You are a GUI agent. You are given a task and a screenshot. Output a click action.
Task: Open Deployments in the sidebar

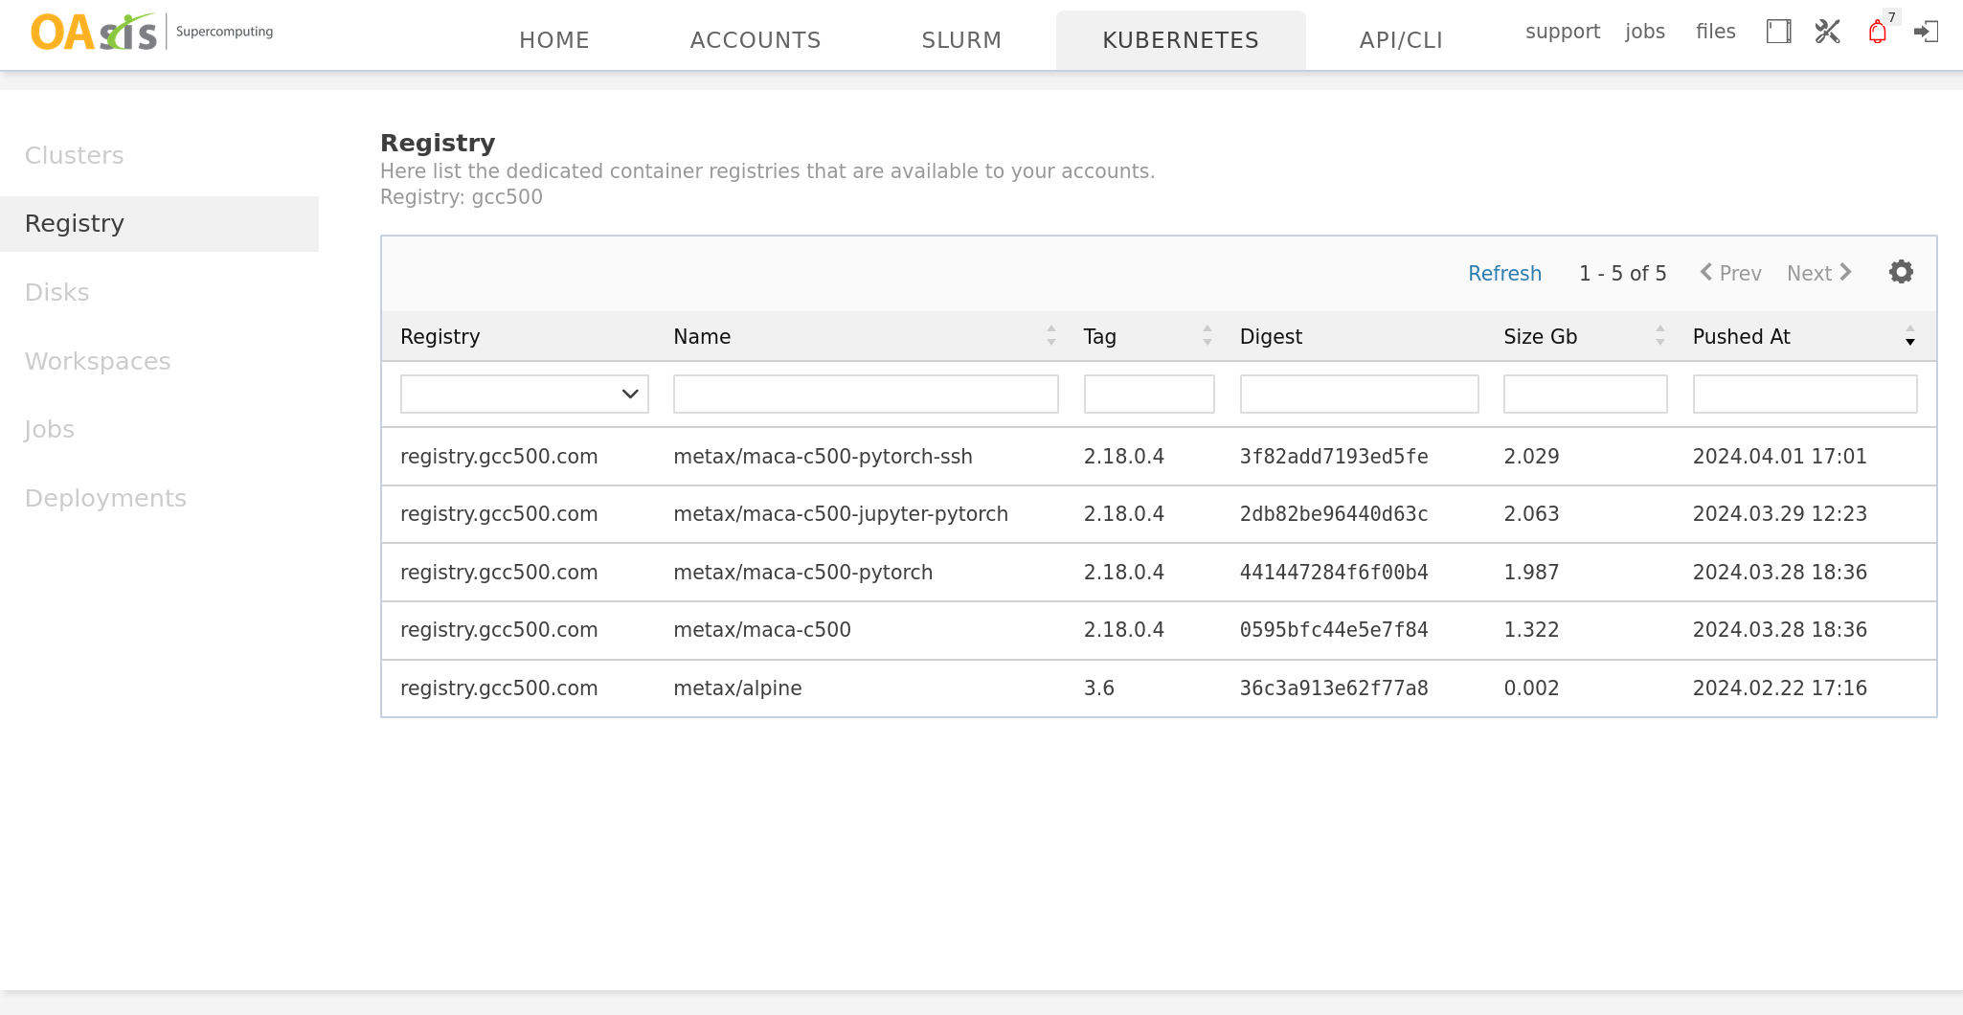(x=105, y=498)
